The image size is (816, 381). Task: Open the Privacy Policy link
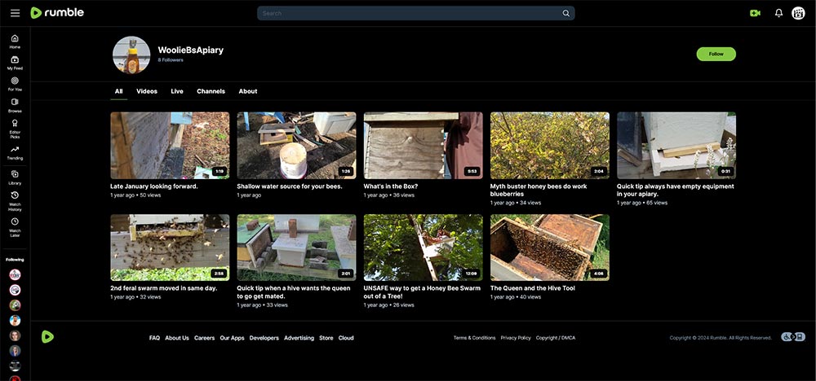point(516,338)
